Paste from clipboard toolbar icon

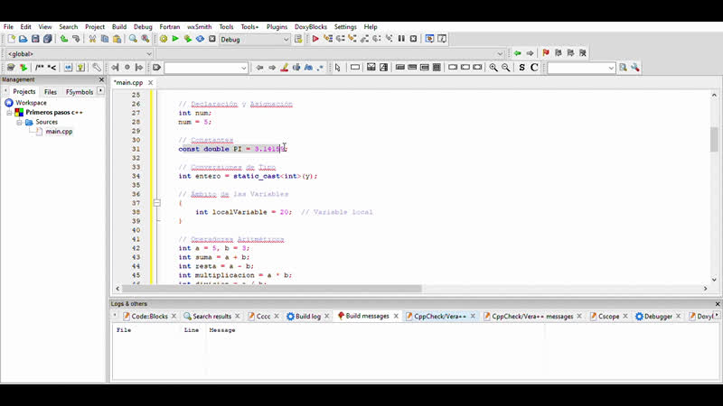[x=117, y=39]
